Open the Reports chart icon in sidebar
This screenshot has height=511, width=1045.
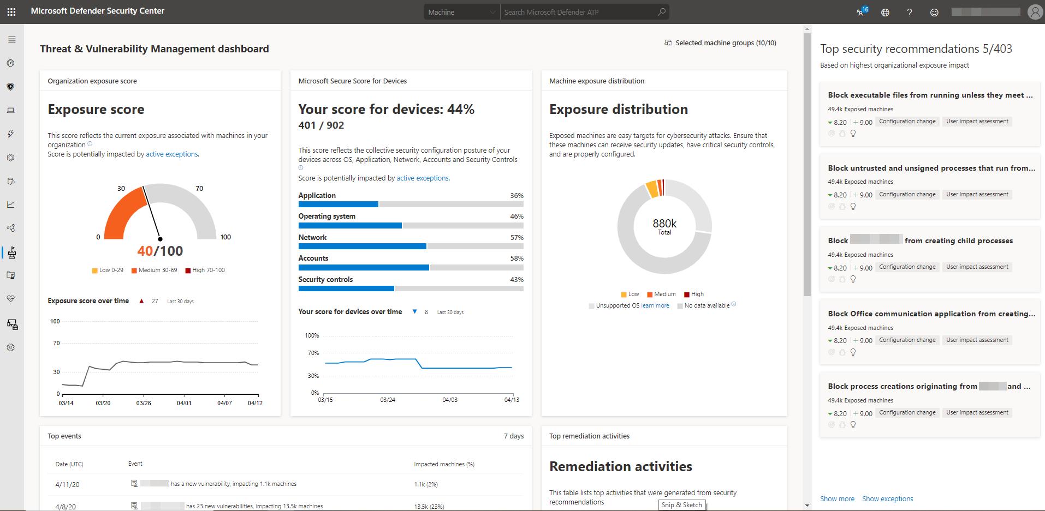tap(10, 205)
